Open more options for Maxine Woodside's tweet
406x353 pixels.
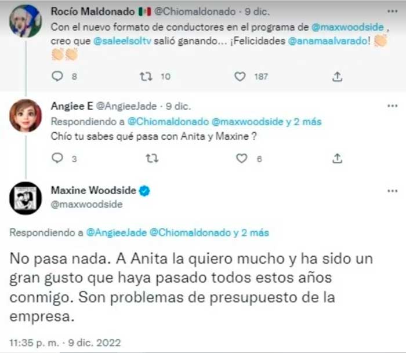click(x=392, y=191)
